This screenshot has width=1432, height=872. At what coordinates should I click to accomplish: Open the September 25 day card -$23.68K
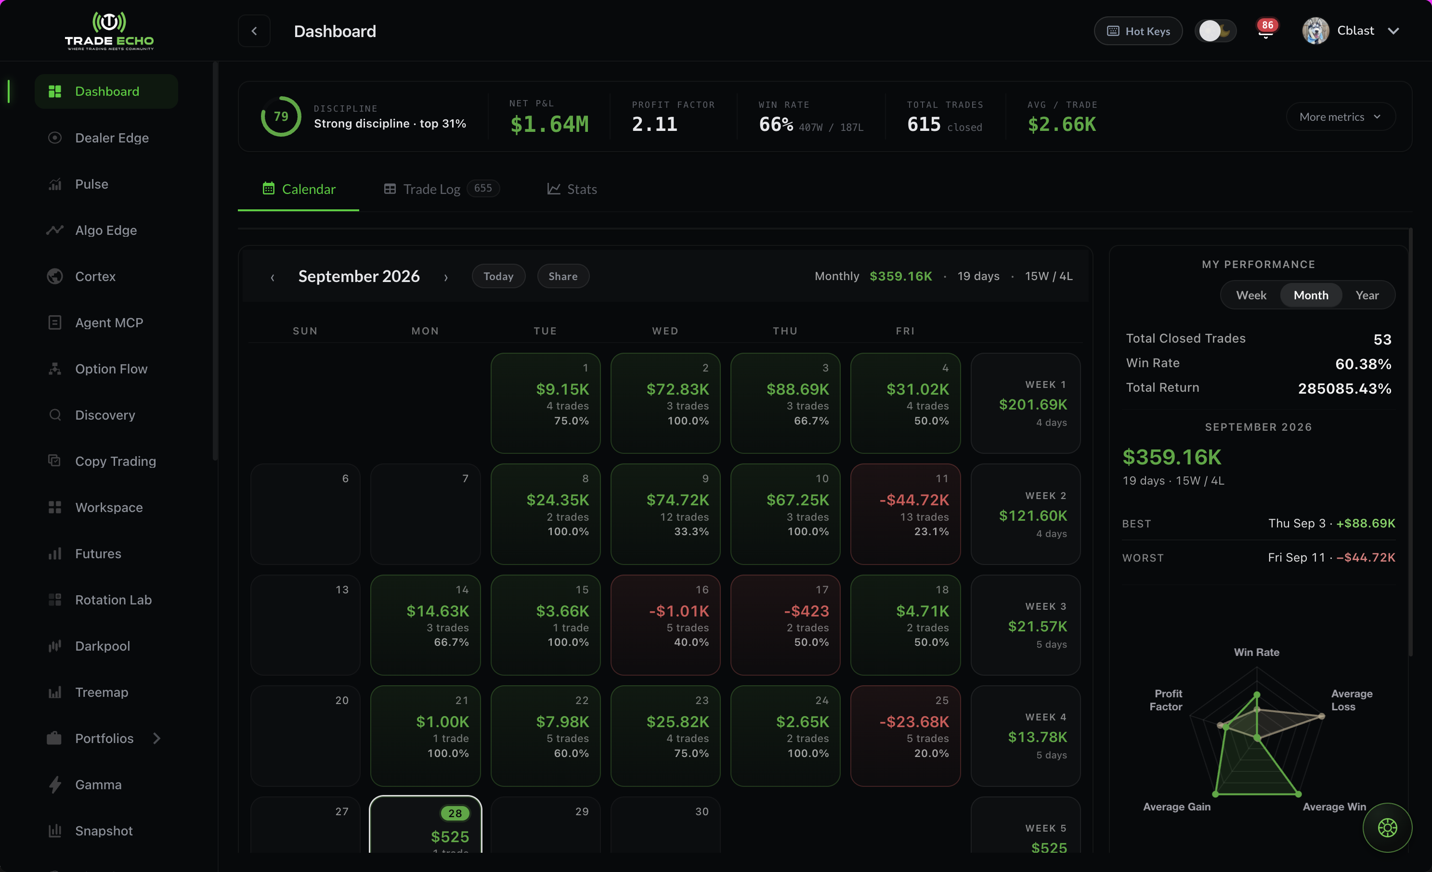click(x=905, y=736)
